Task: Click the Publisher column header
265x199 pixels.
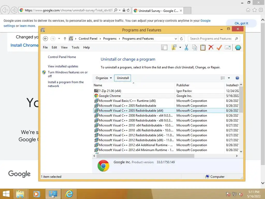Action: tap(200, 85)
